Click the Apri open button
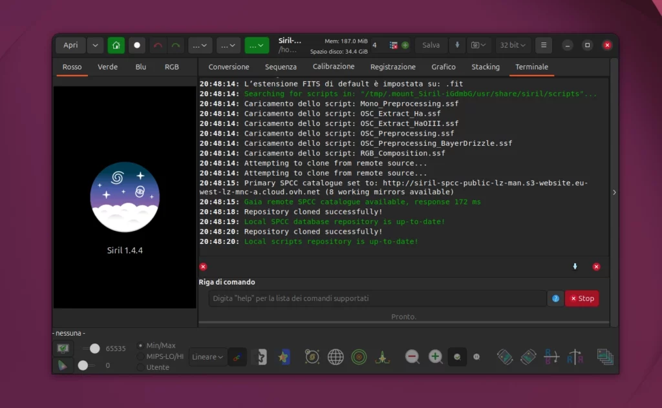The height and width of the screenshot is (408, 662). [70, 45]
